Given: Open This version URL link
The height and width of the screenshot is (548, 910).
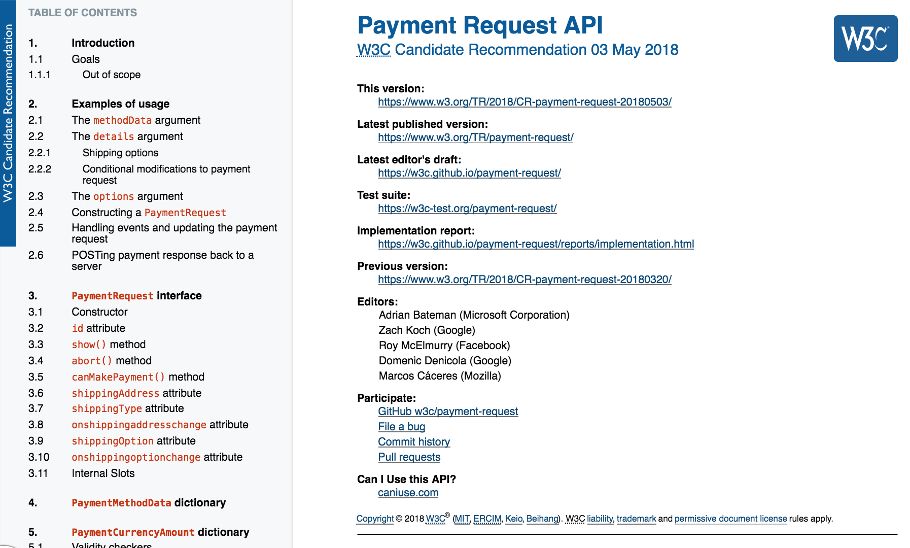Looking at the screenshot, I should click(x=524, y=102).
